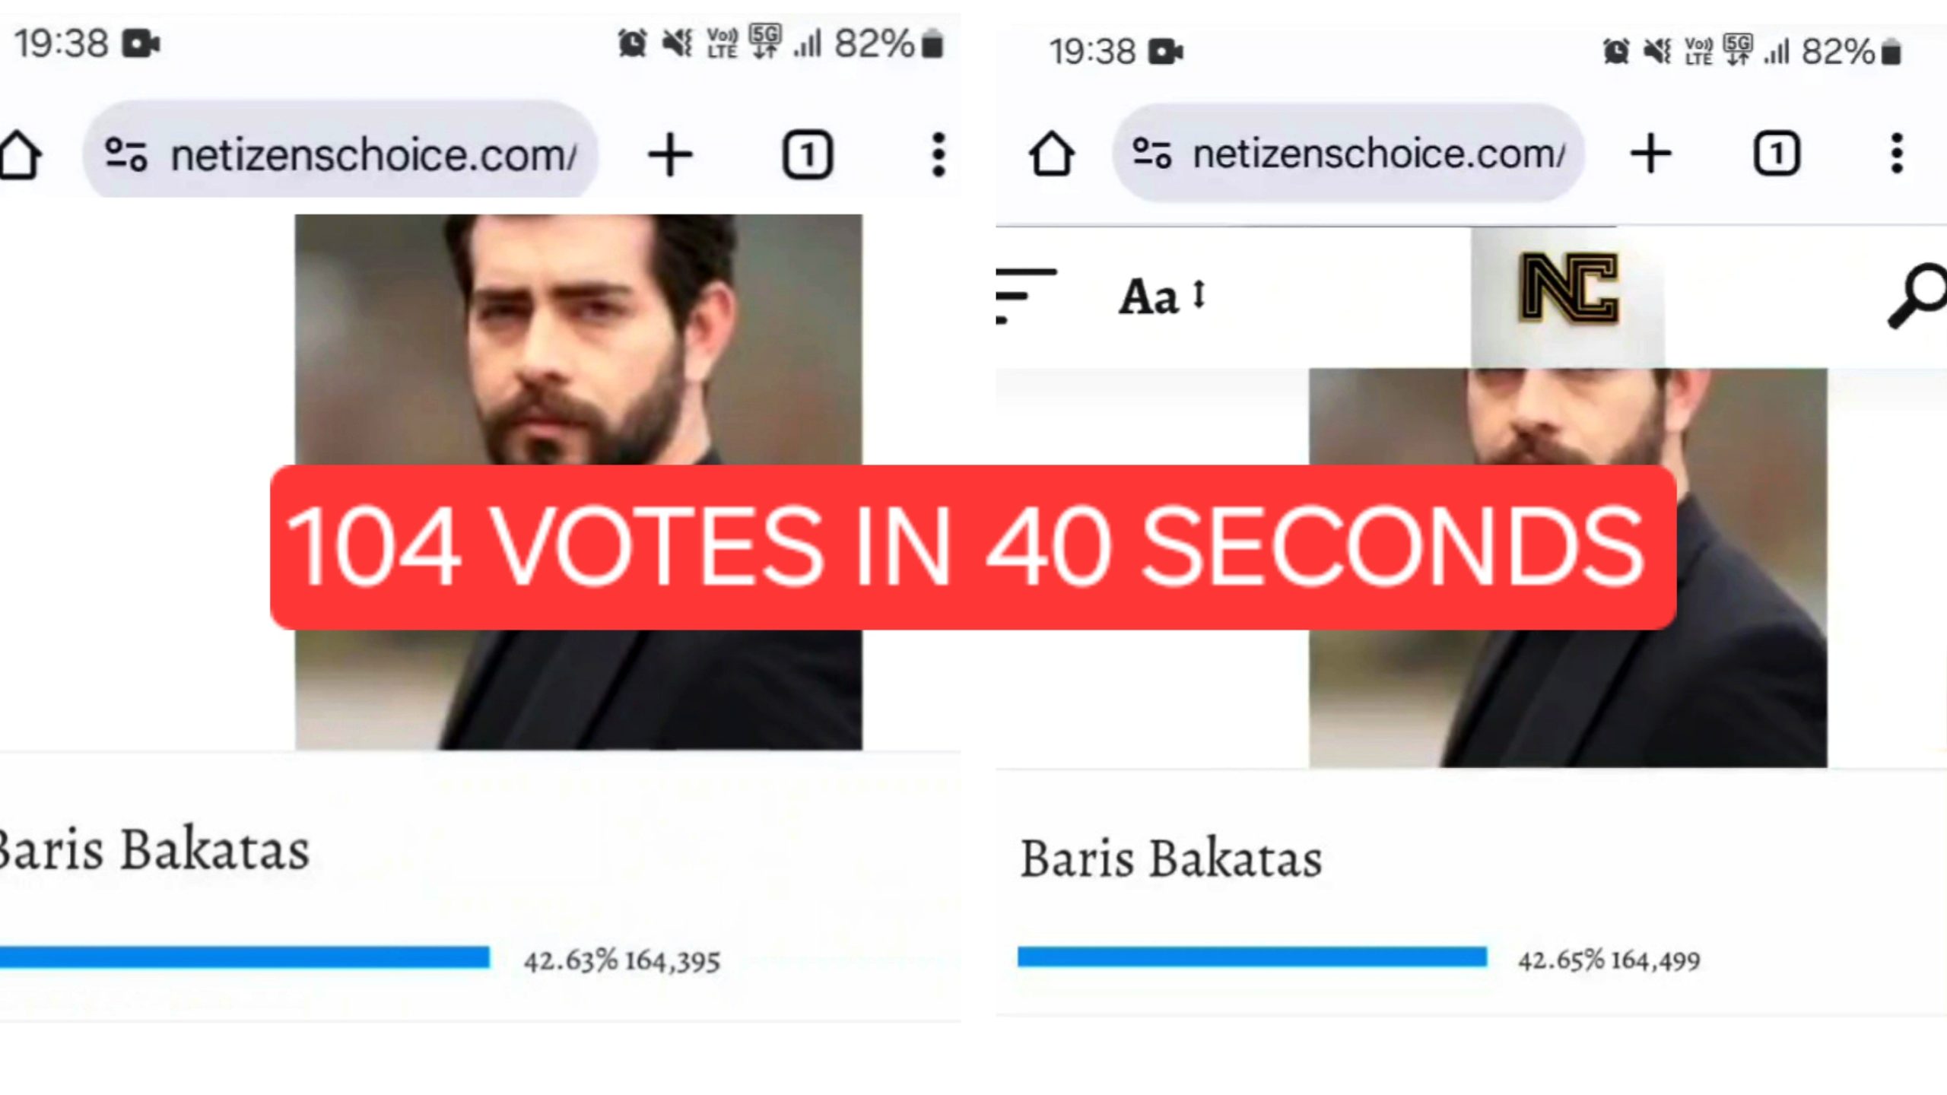The height and width of the screenshot is (1095, 1947).
Task: Open the site hamburger menu lines
Action: click(1026, 296)
